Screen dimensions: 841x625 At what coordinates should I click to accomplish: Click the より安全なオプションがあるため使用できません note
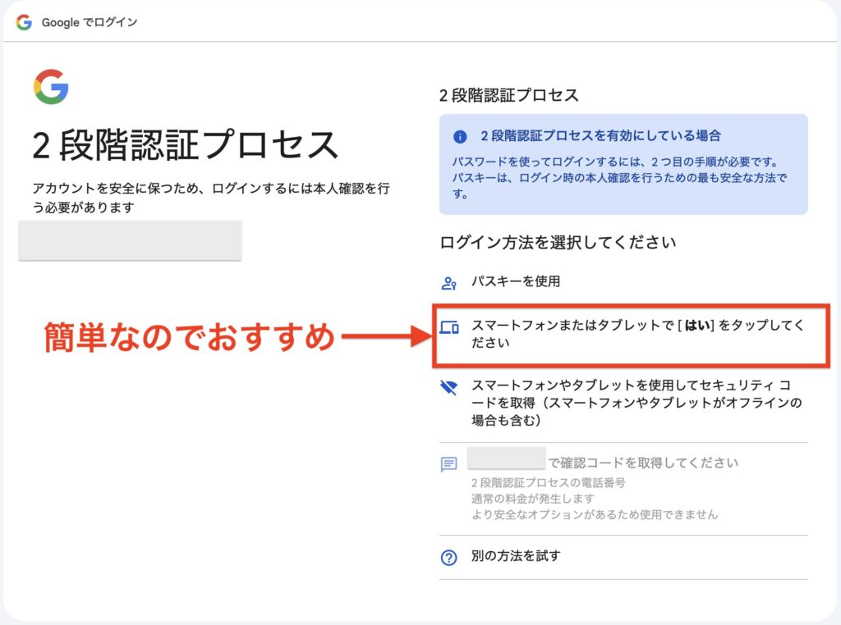595,515
